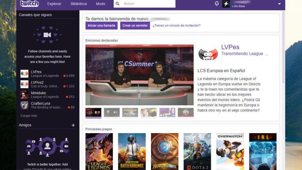Click the LVPes channel avatar in sidebar
302x170 pixels.
25,74
